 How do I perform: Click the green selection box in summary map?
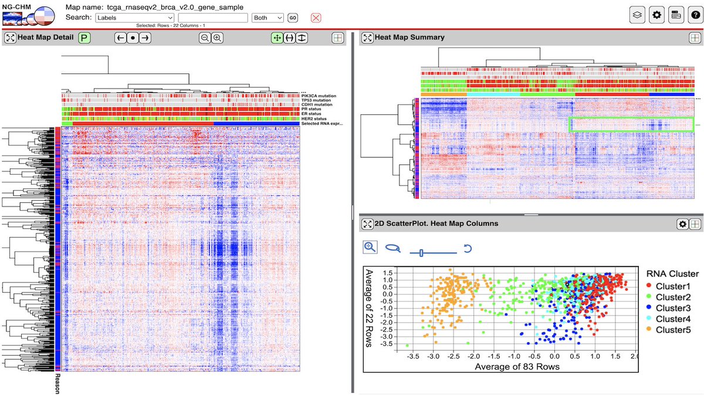tap(632, 124)
